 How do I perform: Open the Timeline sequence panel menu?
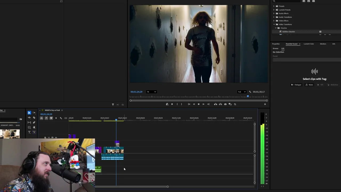pyautogui.click(x=62, y=110)
